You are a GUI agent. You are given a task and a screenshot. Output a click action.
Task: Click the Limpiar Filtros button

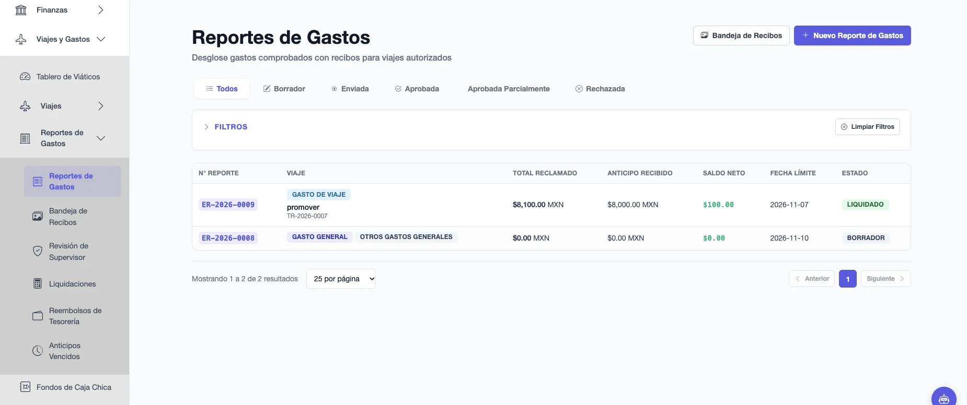pos(868,127)
